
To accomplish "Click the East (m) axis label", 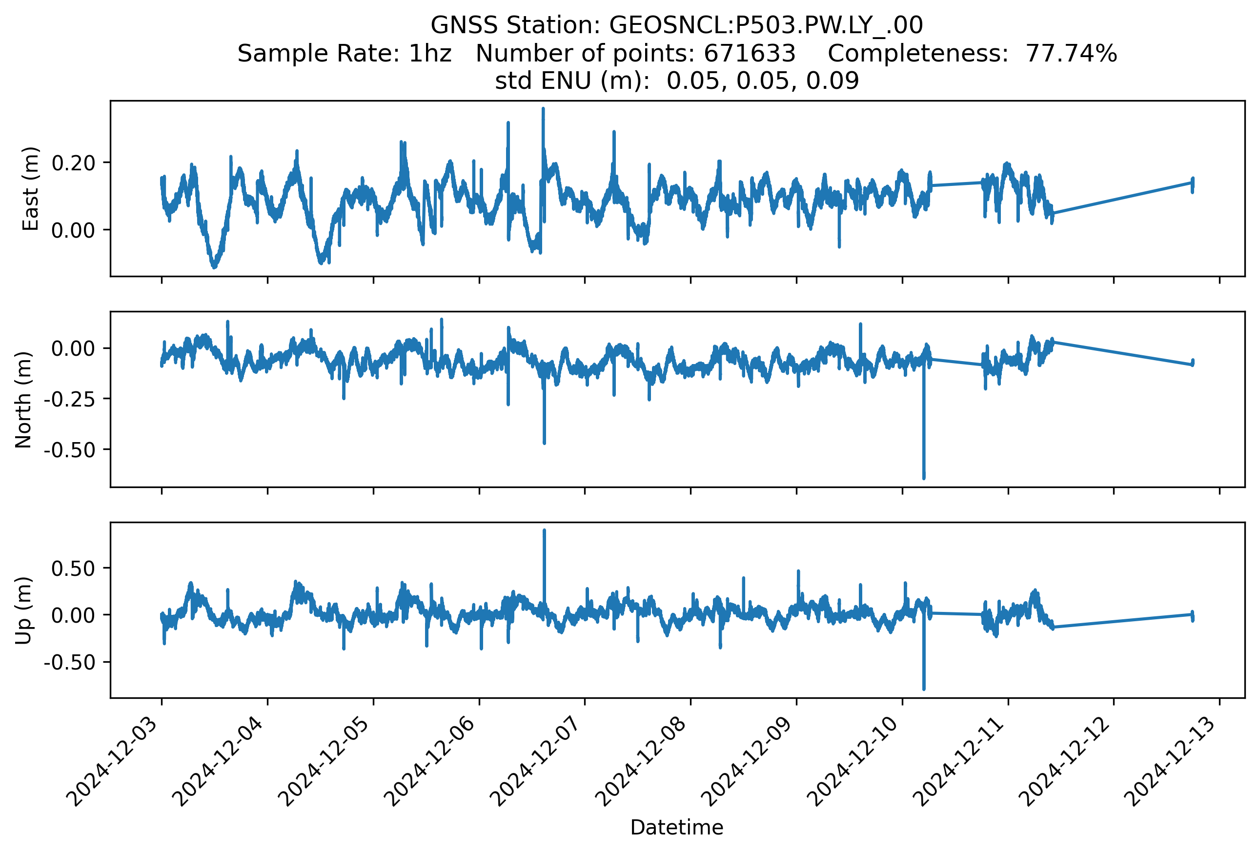I will tap(30, 188).
